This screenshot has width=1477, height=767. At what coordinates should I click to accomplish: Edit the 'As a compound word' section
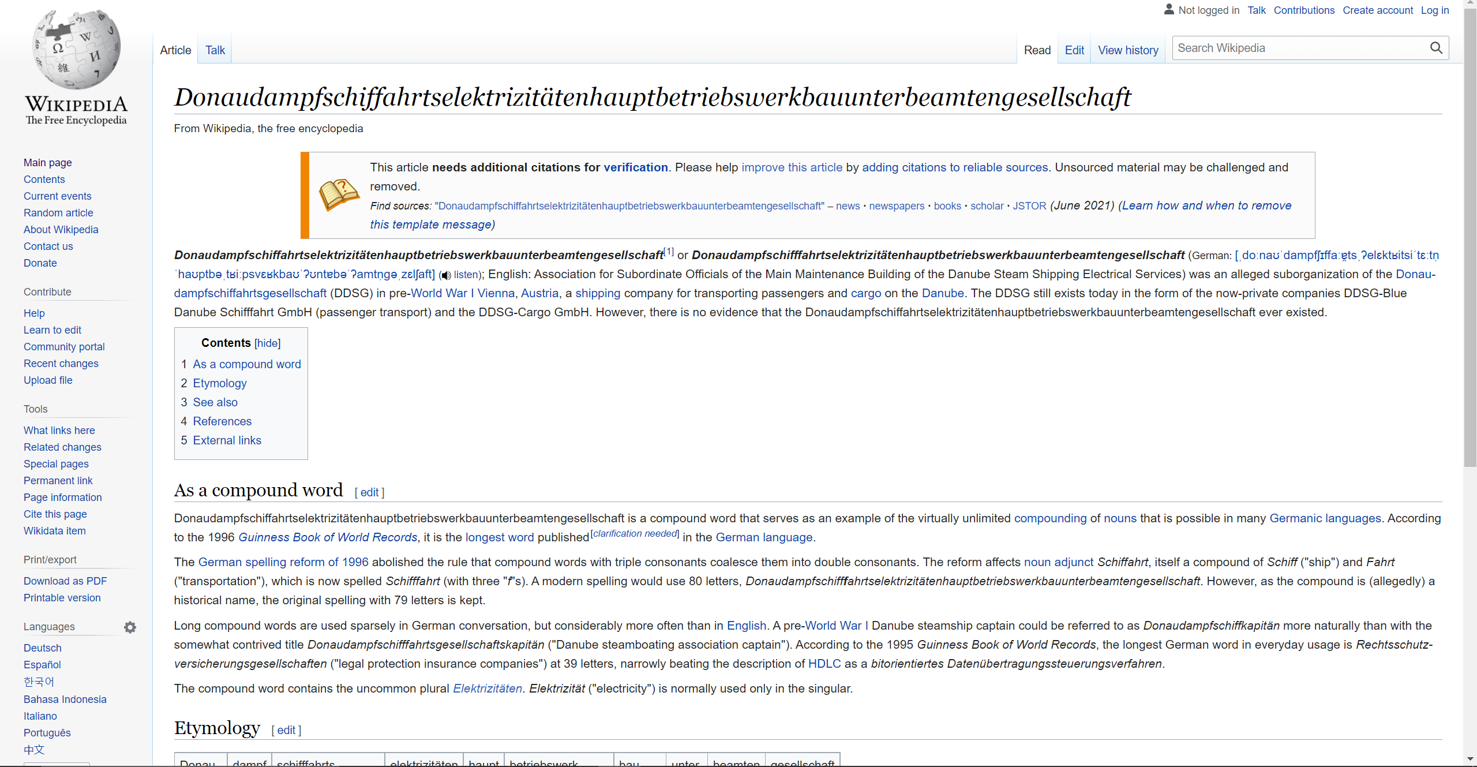pyautogui.click(x=369, y=492)
